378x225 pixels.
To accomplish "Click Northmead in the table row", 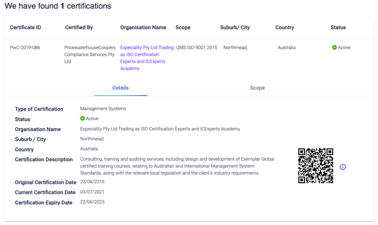I will point(236,48).
